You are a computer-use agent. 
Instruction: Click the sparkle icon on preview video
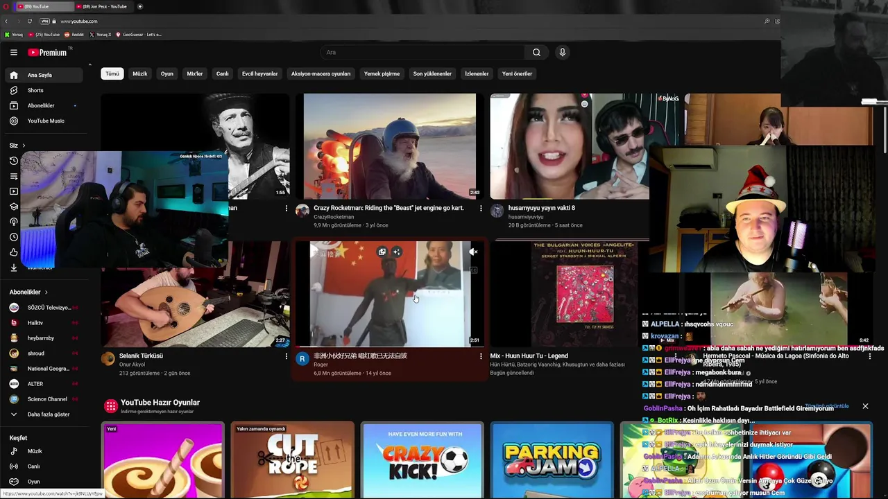[x=396, y=252]
